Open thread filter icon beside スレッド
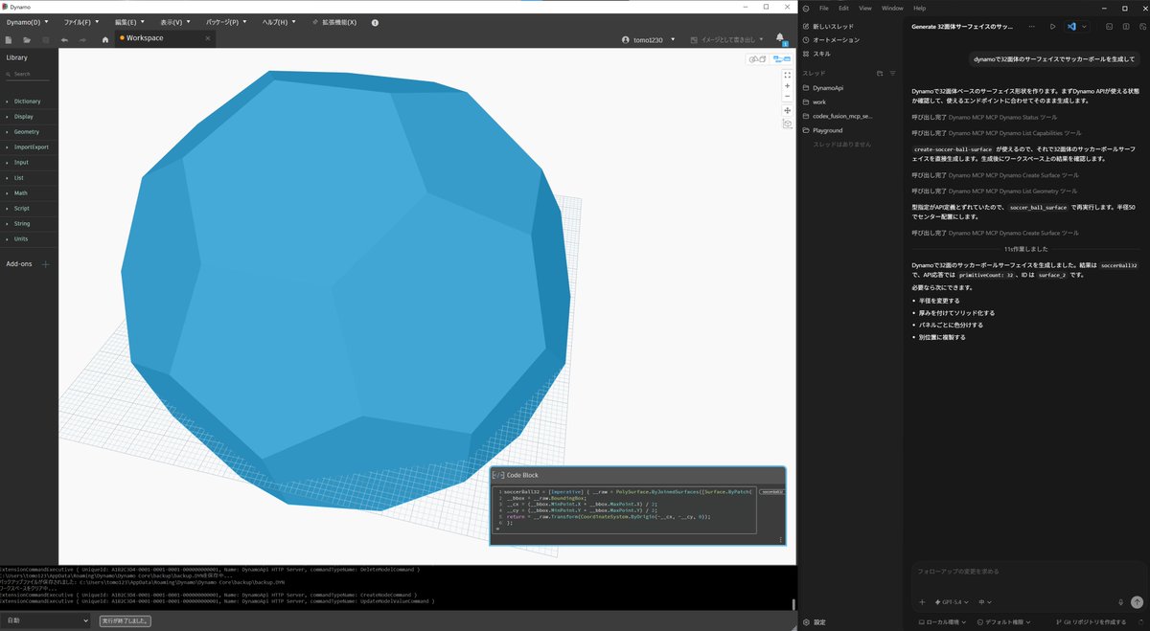 [x=892, y=73]
